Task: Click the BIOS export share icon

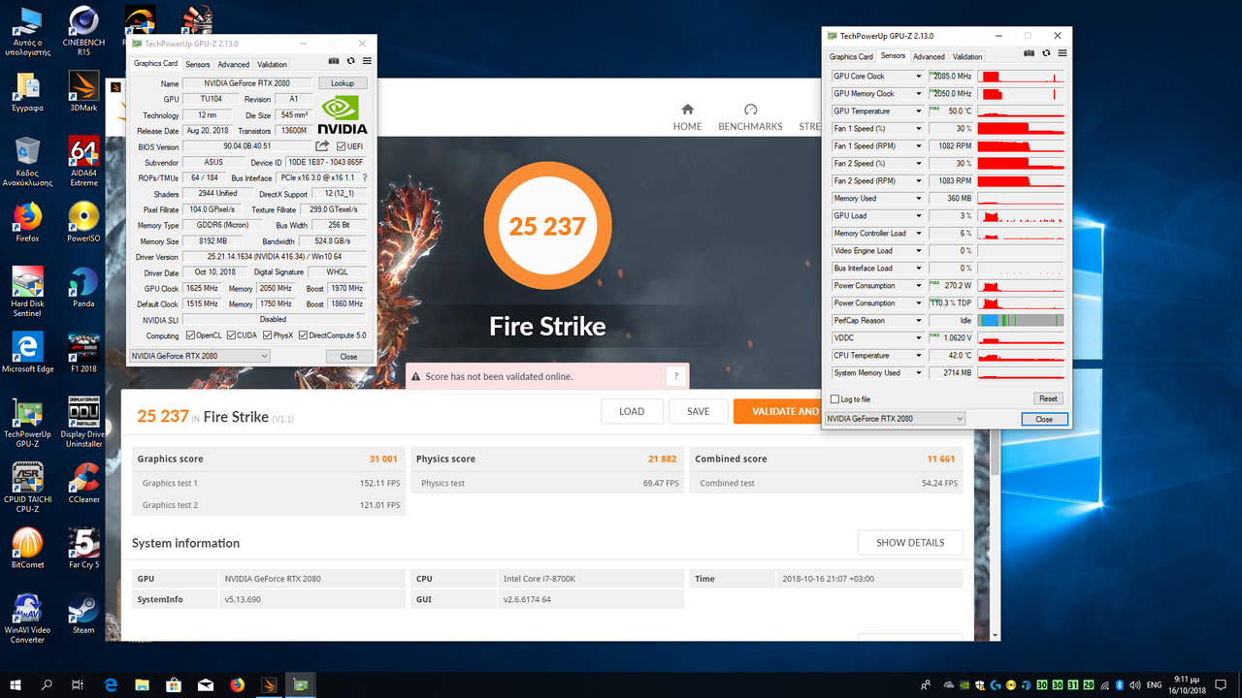Action: [323, 146]
